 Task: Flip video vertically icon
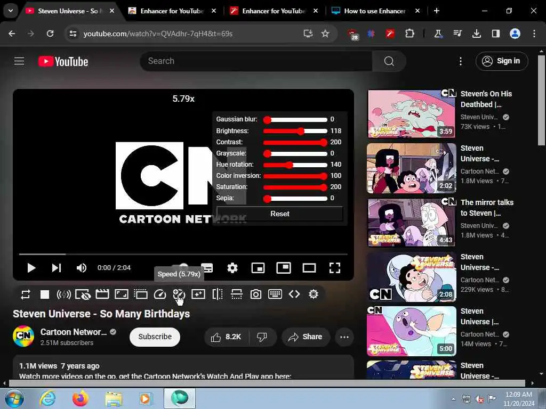tap(237, 294)
